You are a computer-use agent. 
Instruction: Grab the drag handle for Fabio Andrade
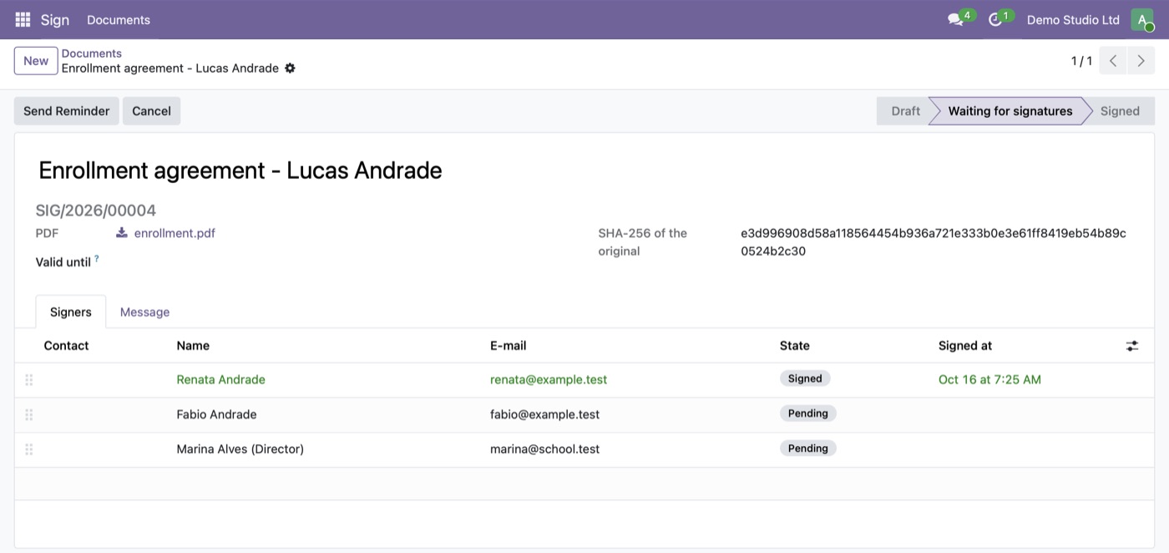(29, 414)
